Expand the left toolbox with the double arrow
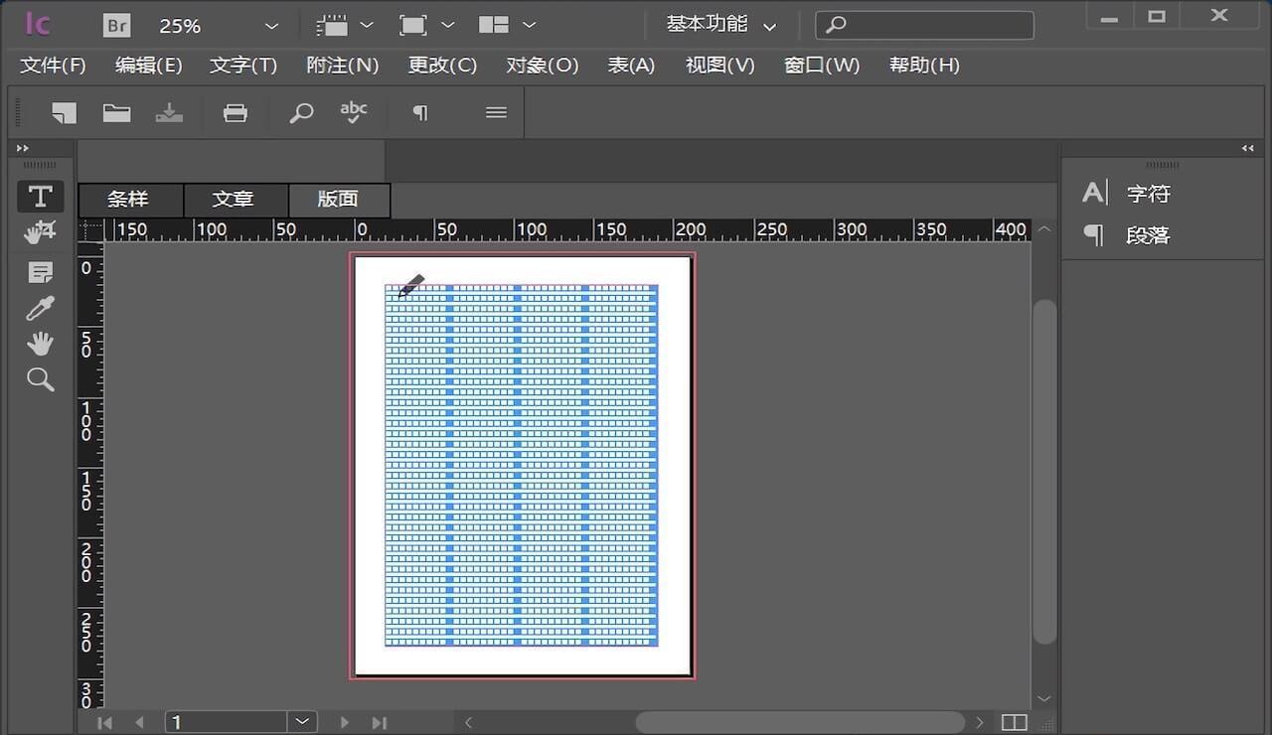 [23, 148]
